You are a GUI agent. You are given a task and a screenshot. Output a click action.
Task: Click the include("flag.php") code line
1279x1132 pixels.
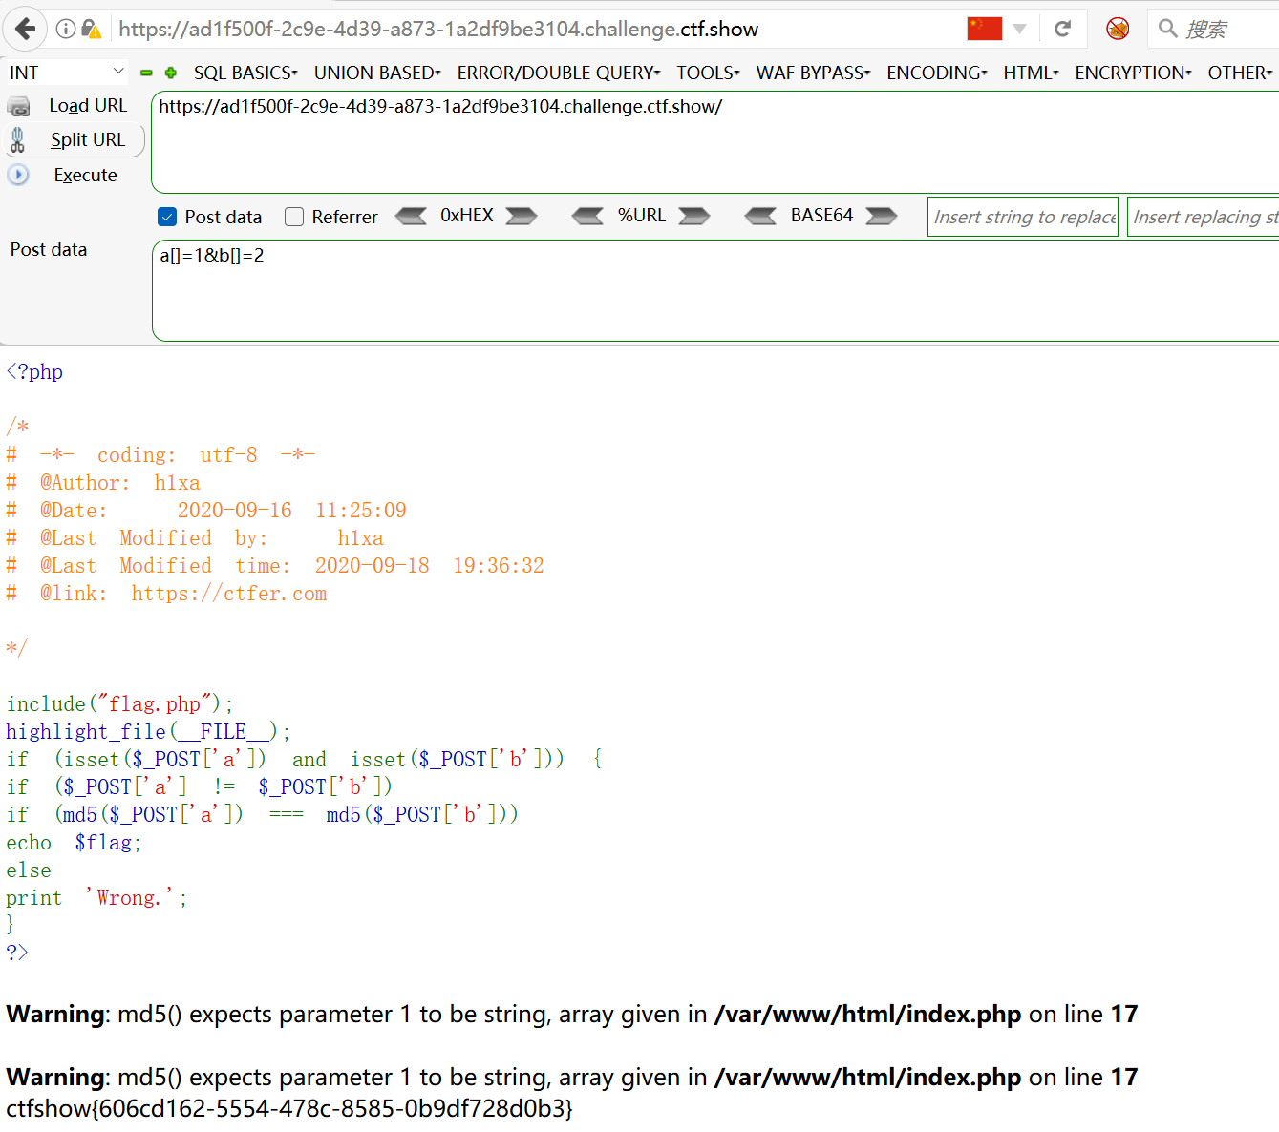pos(119,704)
